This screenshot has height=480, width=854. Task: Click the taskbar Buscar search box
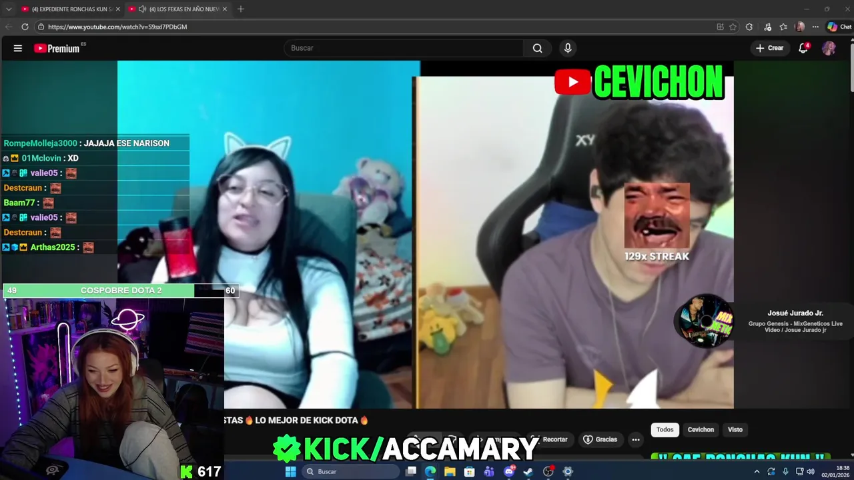(x=351, y=471)
